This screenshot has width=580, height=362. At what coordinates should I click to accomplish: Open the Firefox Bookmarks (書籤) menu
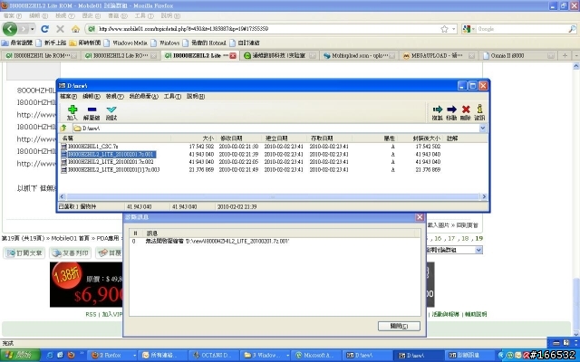click(118, 16)
